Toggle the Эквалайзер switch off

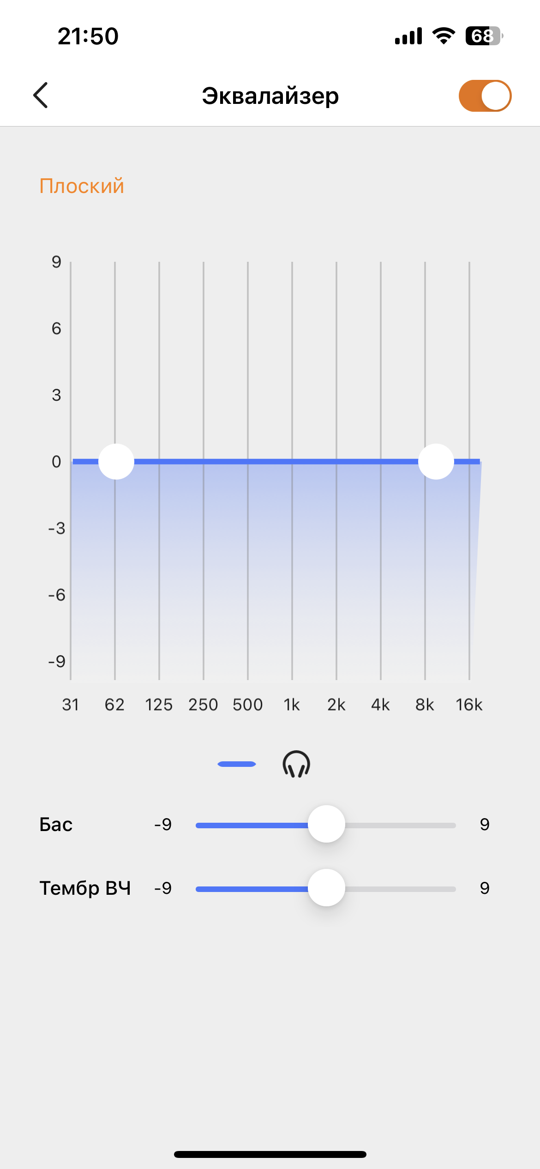485,96
